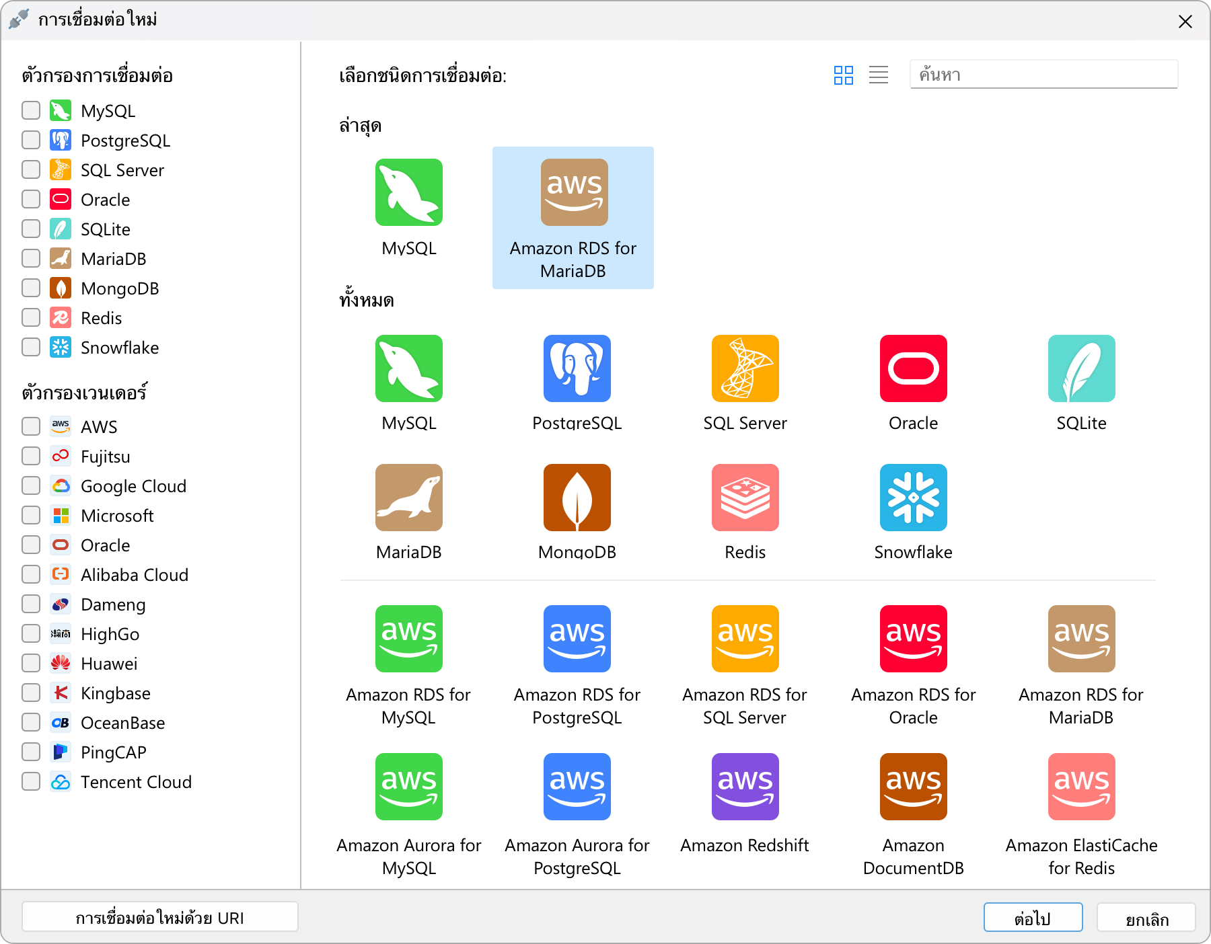Enable Google Cloud vendor filter checkbox

coord(31,485)
